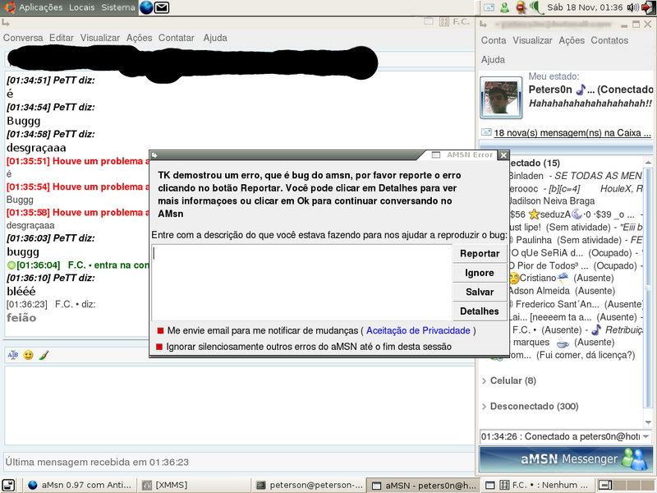The height and width of the screenshot is (493, 657).
Task: Click the music note in F.C. contact row
Action: click(x=596, y=330)
